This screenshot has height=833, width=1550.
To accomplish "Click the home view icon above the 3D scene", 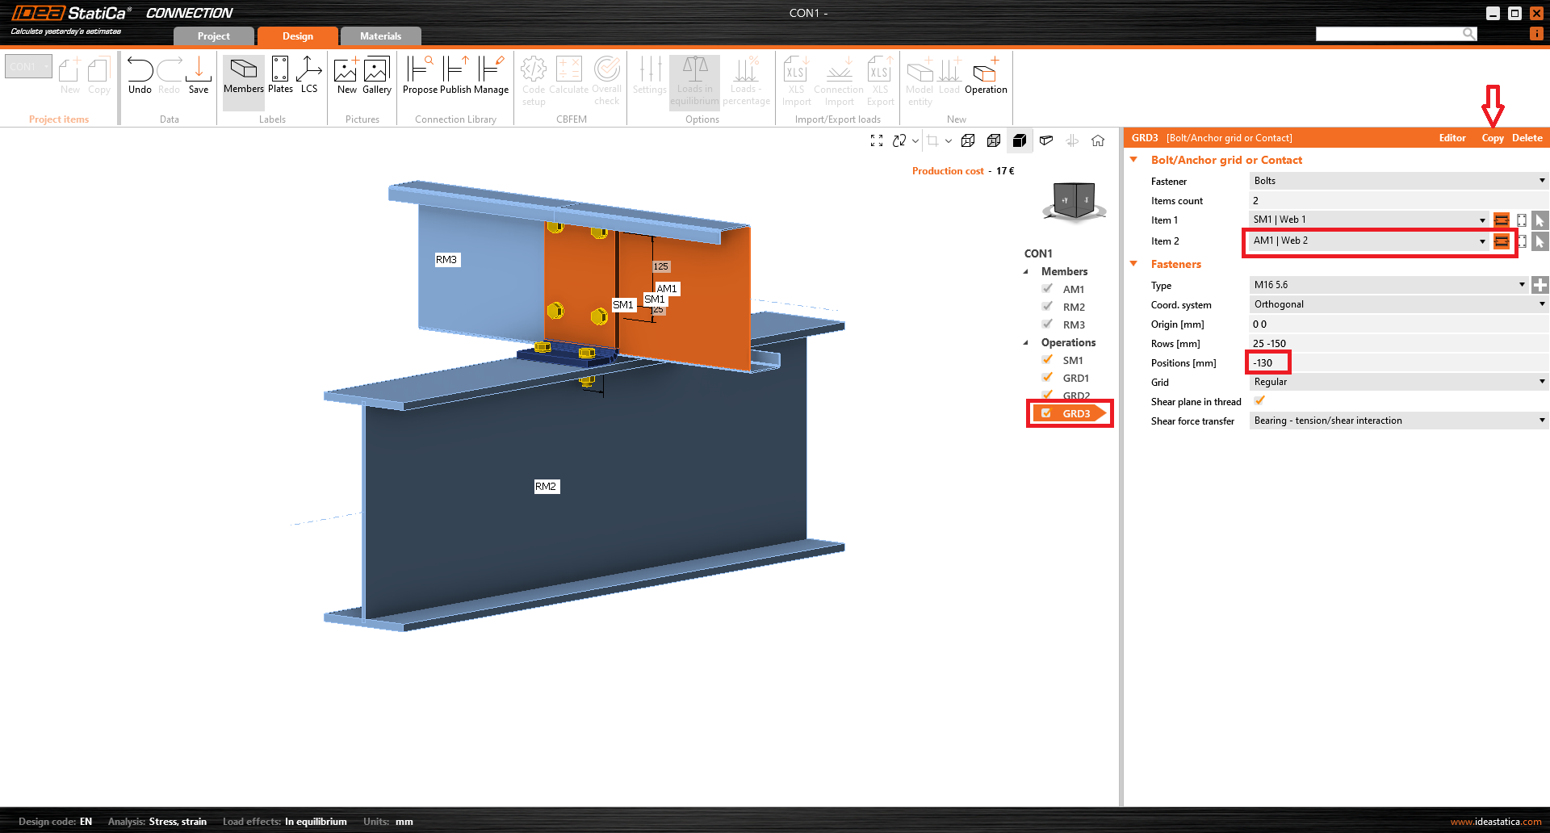I will pos(1098,140).
